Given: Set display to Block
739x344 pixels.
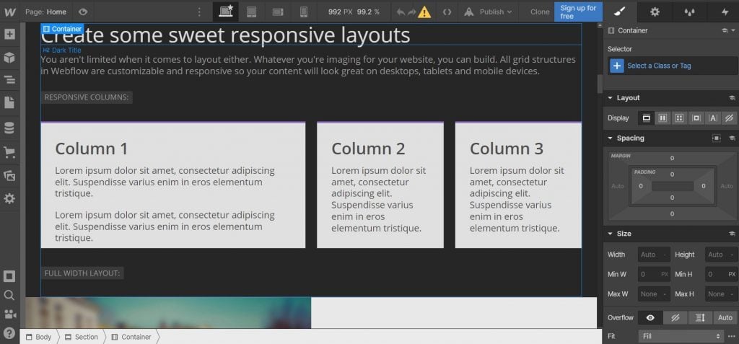Looking at the screenshot, I should [646, 118].
